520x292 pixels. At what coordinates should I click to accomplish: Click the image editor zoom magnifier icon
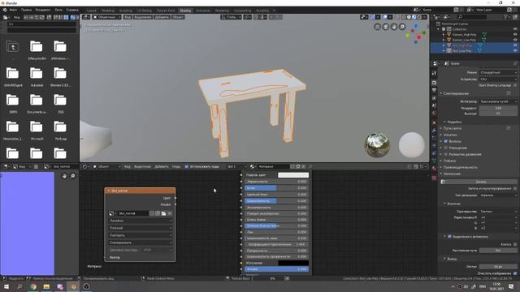point(72,176)
